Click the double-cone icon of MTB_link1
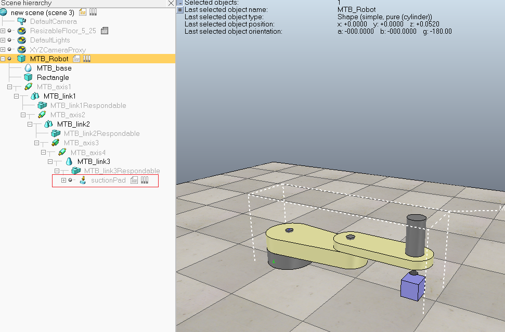The width and height of the screenshot is (505, 332). [x=35, y=96]
